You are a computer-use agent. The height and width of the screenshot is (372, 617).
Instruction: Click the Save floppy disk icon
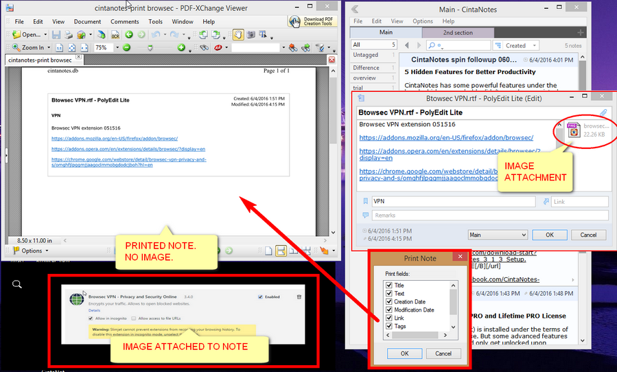tap(56, 34)
